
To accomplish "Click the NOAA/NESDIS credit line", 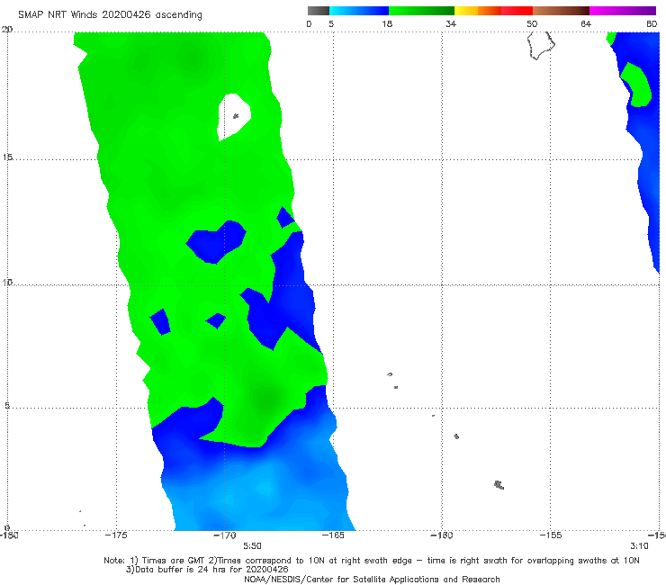I will click(372, 580).
